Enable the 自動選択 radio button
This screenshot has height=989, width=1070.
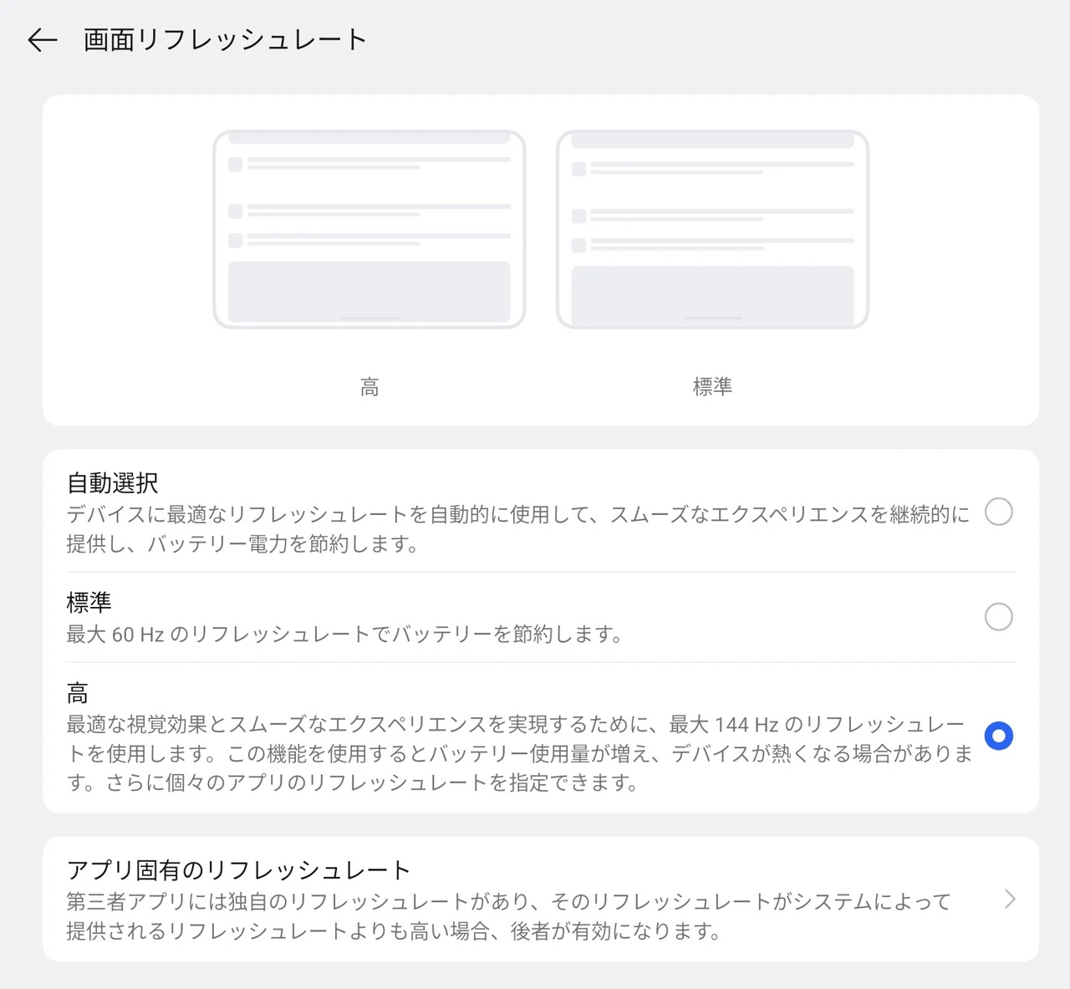click(998, 512)
